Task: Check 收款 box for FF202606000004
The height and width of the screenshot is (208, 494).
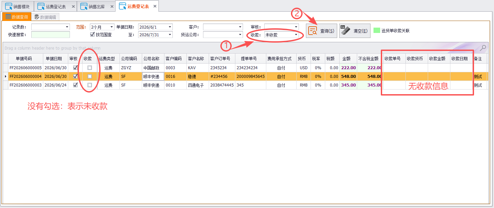Action: coord(90,76)
